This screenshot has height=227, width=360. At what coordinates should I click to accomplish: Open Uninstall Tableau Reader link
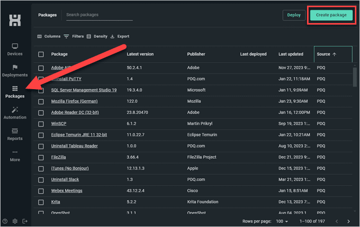[75, 146]
